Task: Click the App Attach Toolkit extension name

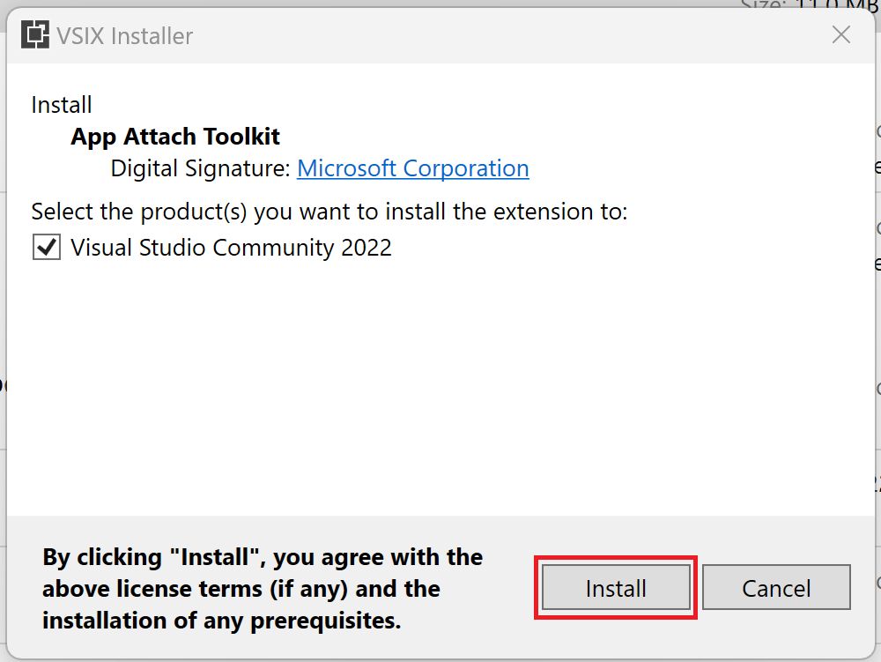Action: point(174,137)
